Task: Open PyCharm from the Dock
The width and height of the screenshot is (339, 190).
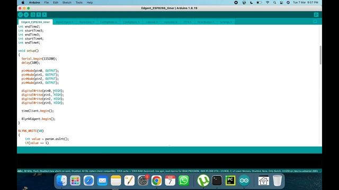Action: click(x=230, y=180)
